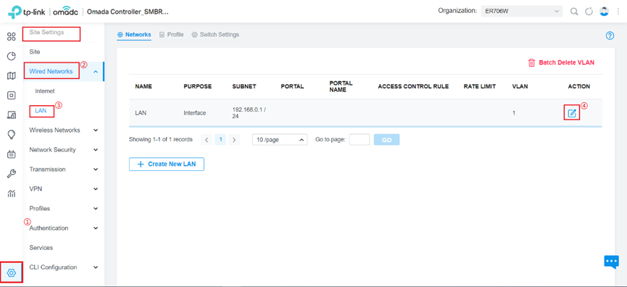The height and width of the screenshot is (287, 627).
Task: Click Batch Delete VLAN
Action: 562,62
